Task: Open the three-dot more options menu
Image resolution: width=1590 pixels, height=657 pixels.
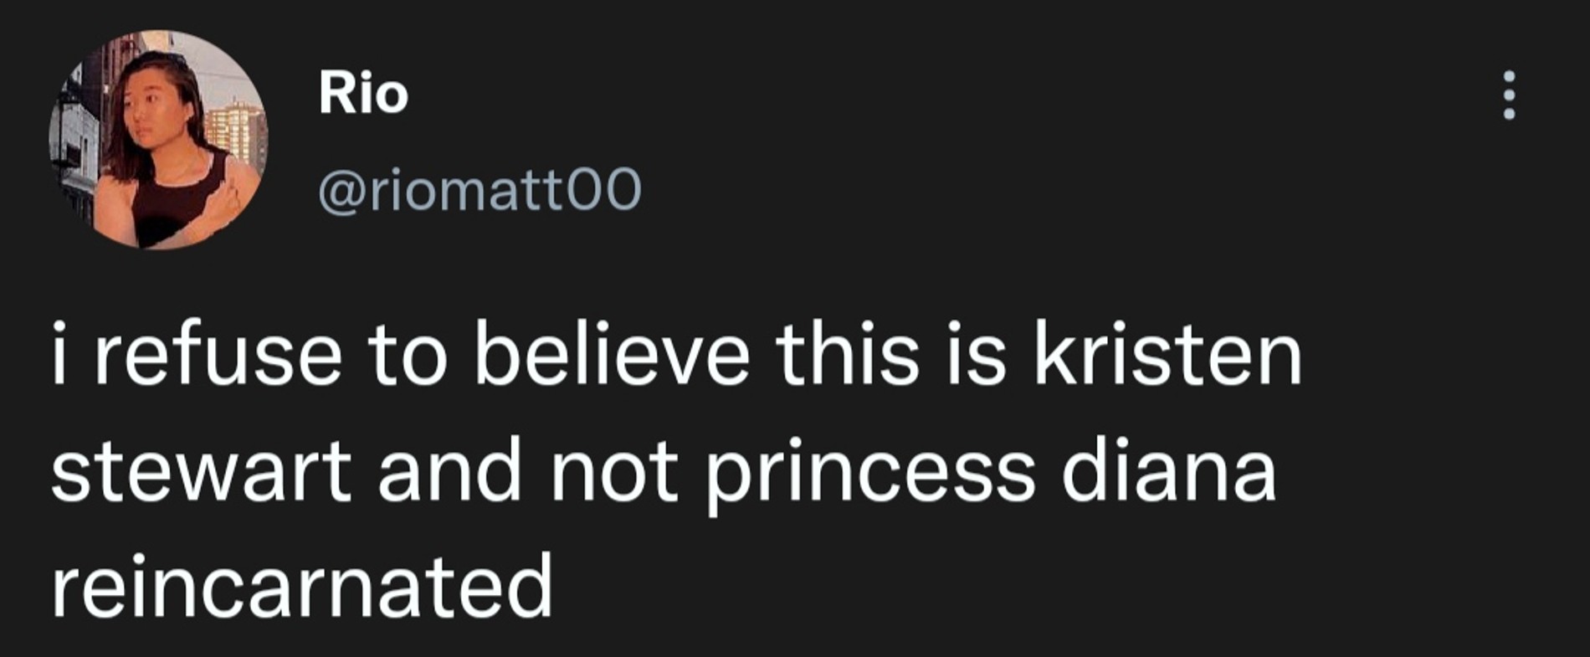Action: (1509, 95)
